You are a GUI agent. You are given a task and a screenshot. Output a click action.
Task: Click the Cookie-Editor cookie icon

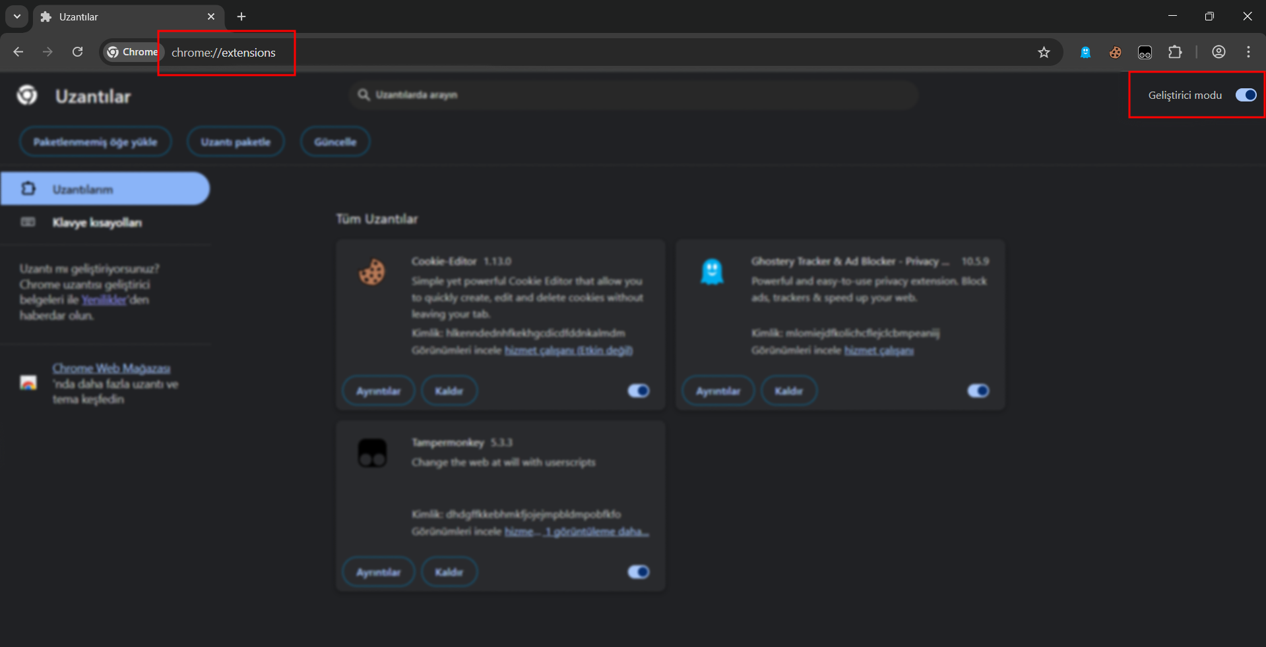372,271
